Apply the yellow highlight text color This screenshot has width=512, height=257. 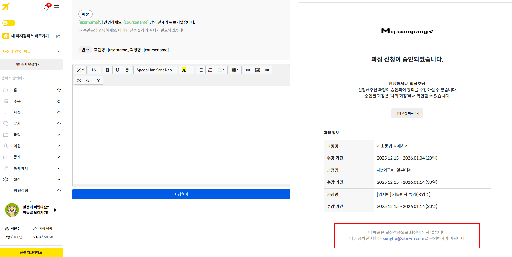(x=184, y=70)
